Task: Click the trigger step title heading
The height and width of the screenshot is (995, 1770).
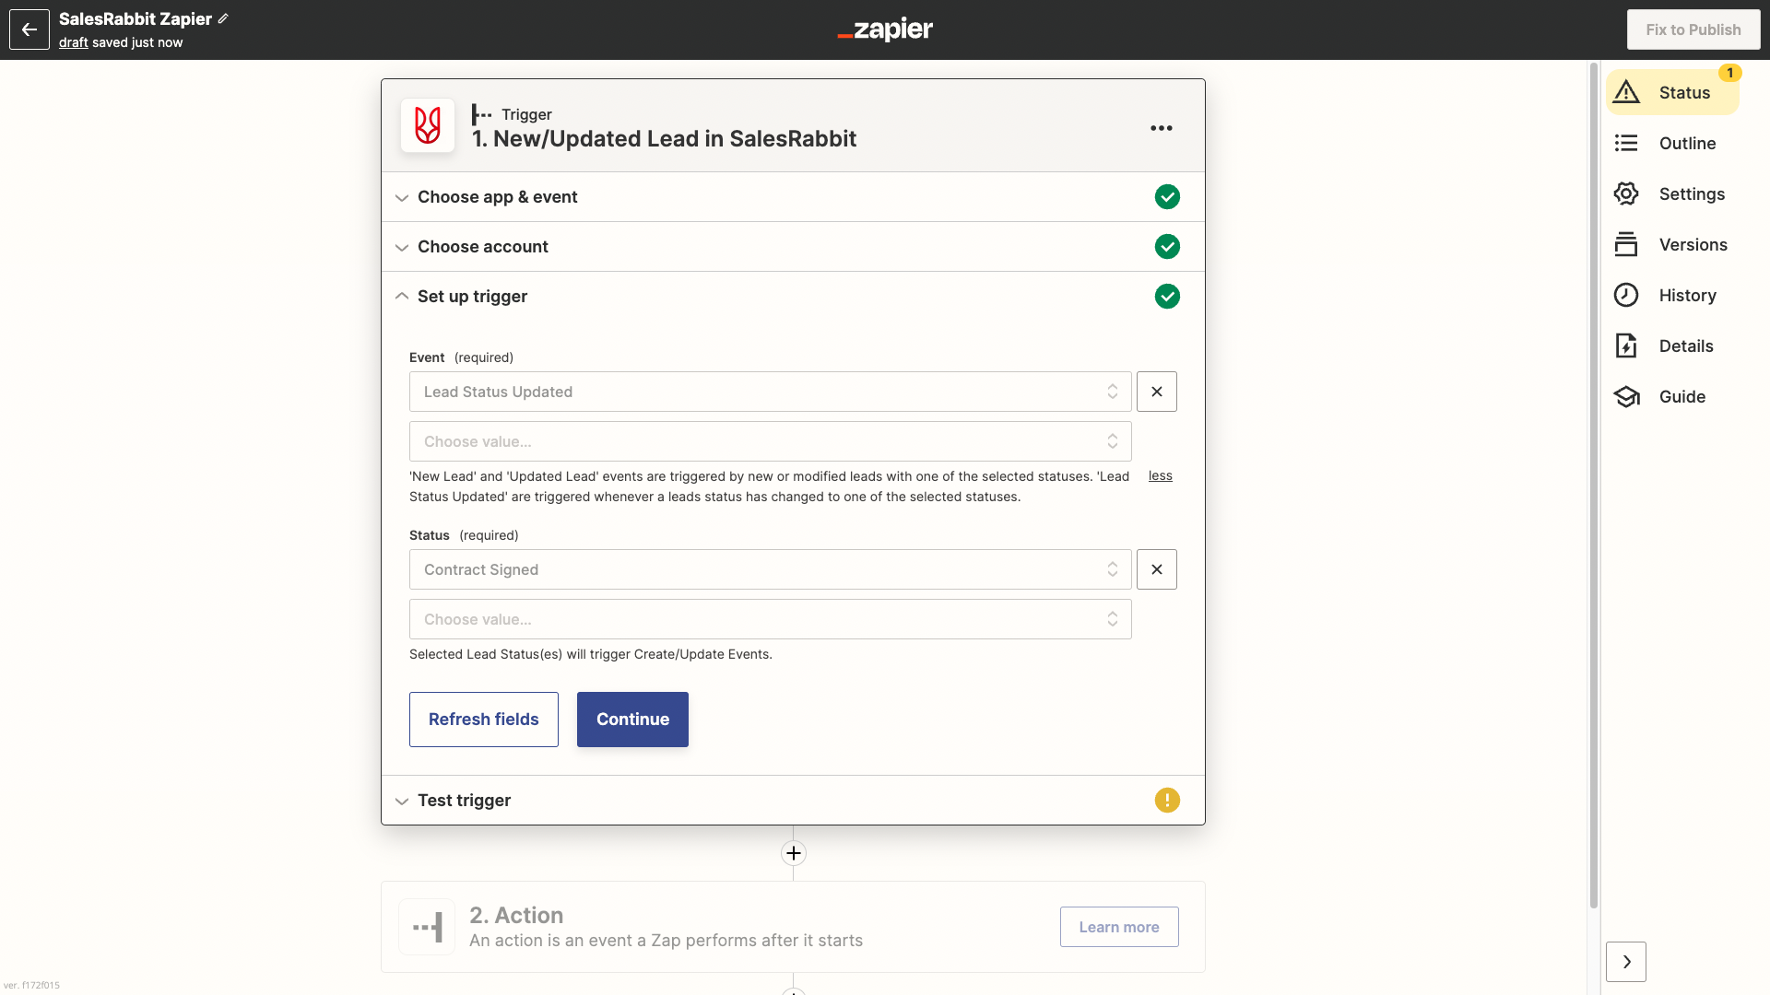Action: (664, 138)
